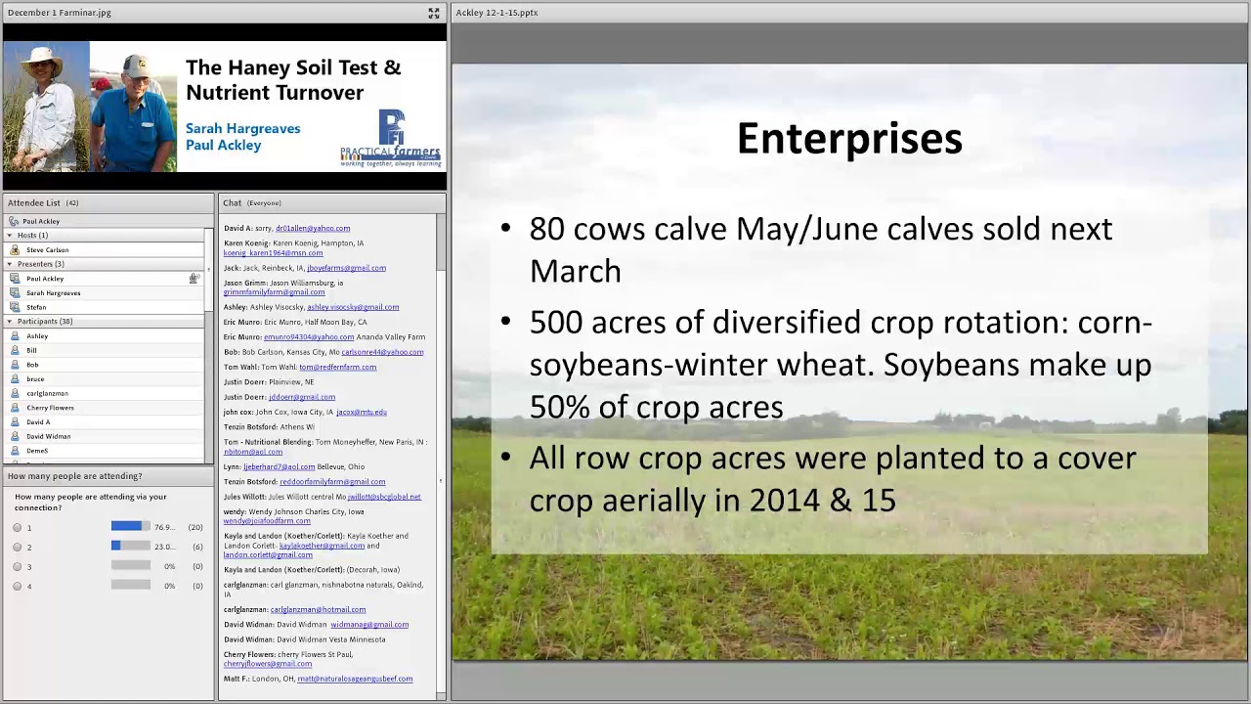
Task: Click participant icon beside Ashley
Action: [x=15, y=335]
